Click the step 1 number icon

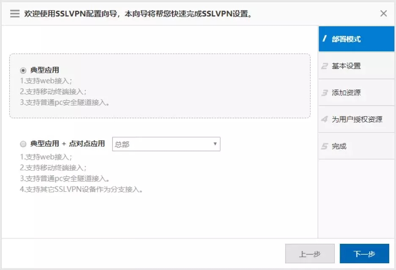coord(324,39)
